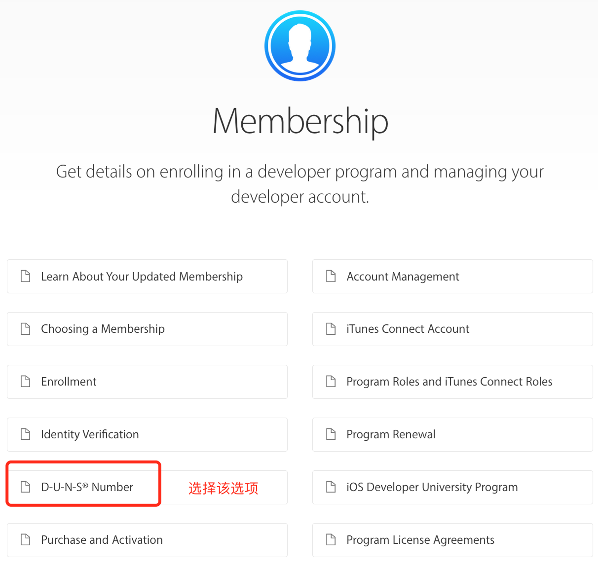
Task: View Program Roles and iTunes Connect Roles
Action: pyautogui.click(x=449, y=382)
